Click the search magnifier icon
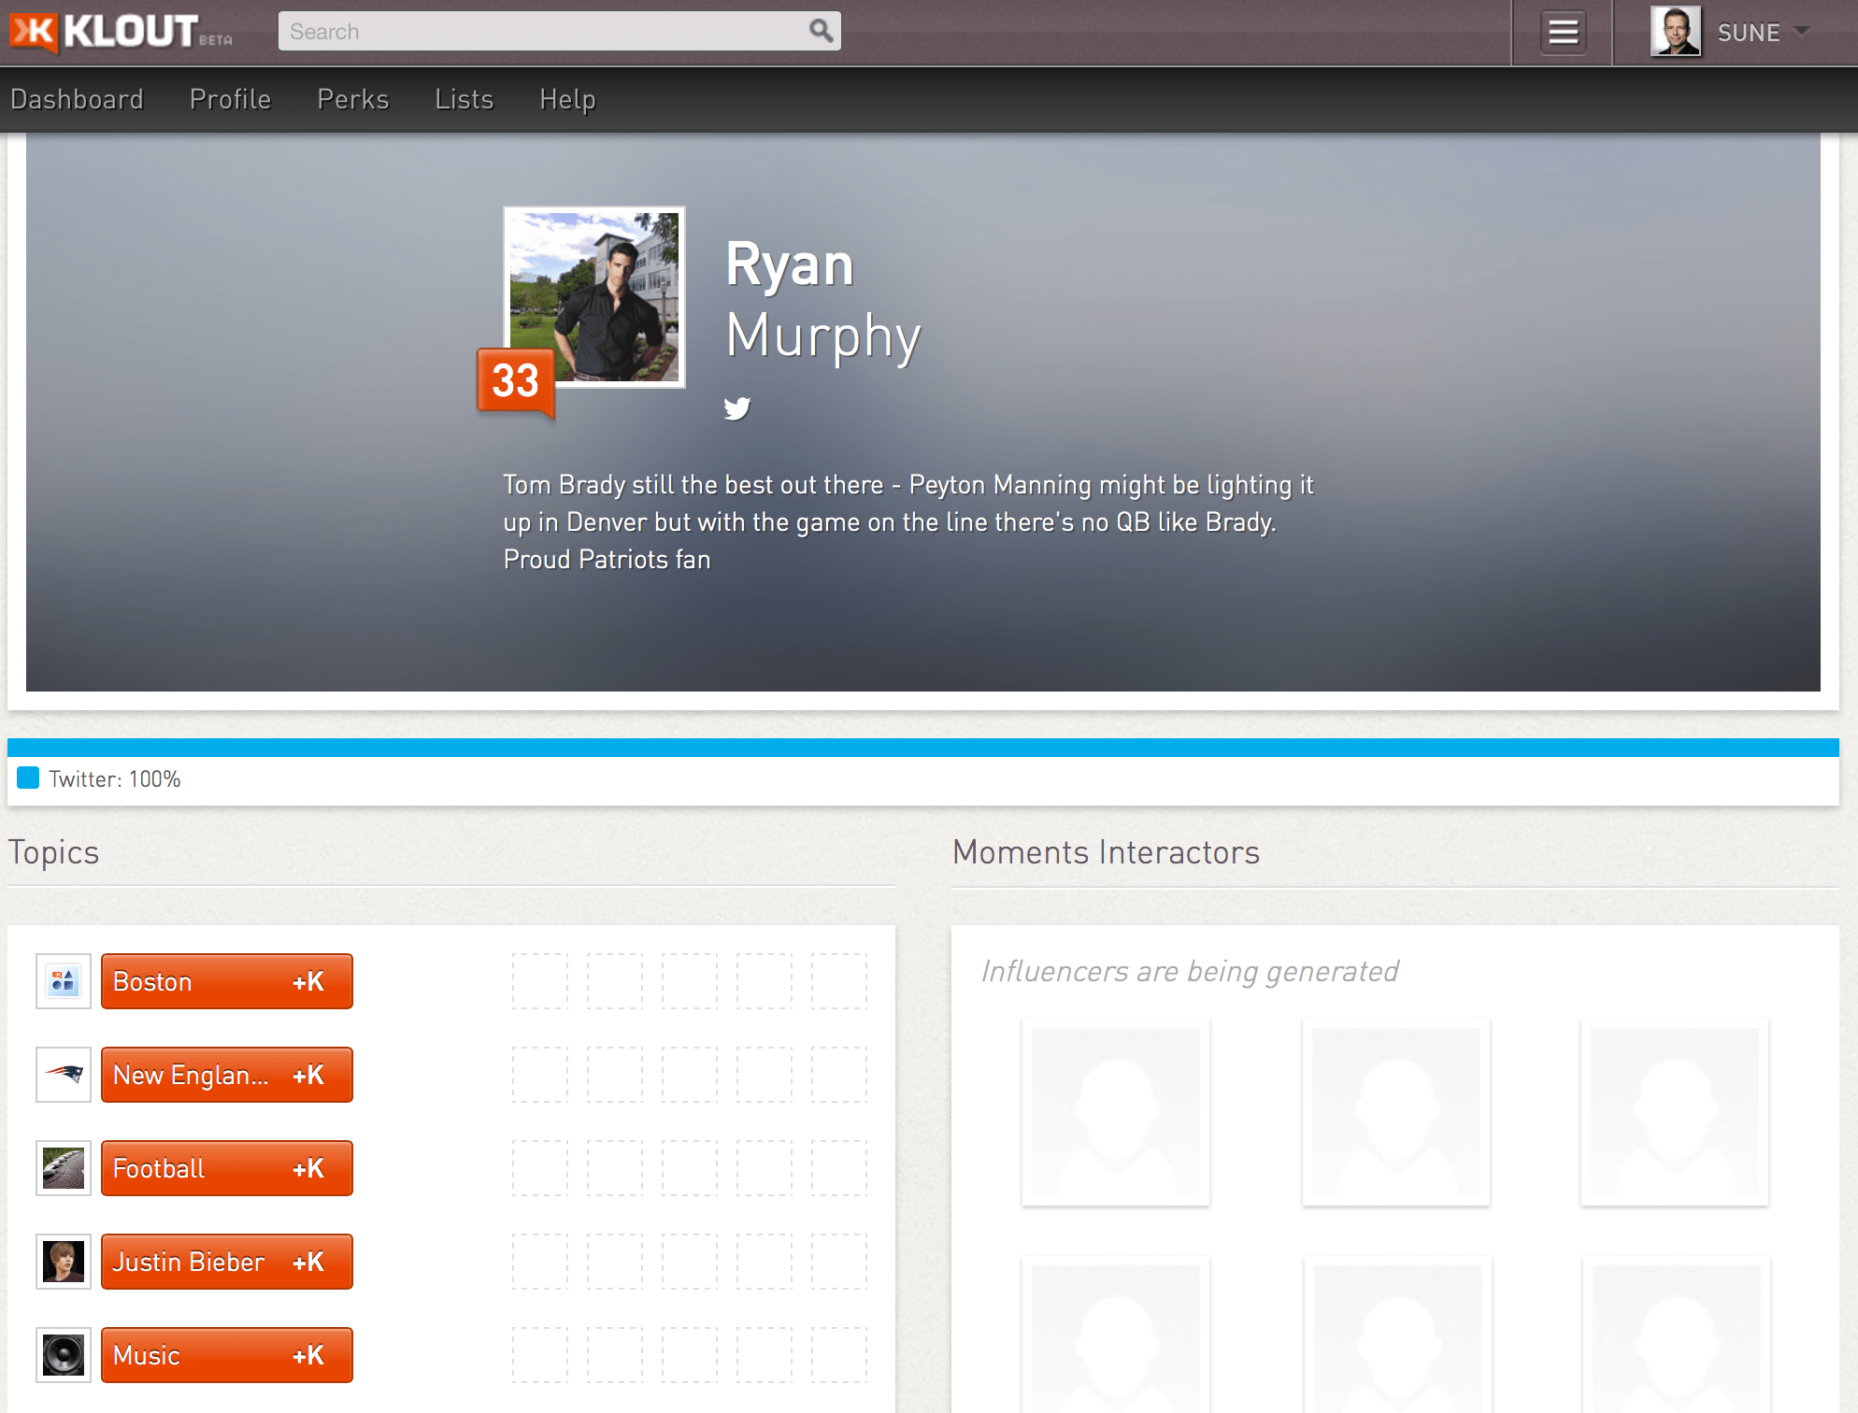 (821, 31)
